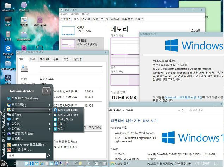
Task: Select the CPU performance graph thumbnail
Action: (68, 31)
